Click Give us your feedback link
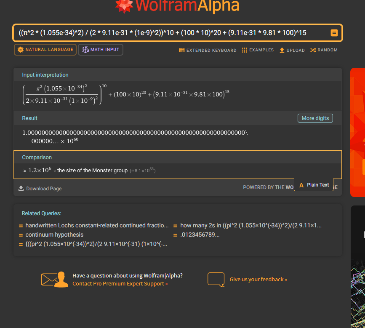The height and width of the screenshot is (328, 365). click(258, 279)
